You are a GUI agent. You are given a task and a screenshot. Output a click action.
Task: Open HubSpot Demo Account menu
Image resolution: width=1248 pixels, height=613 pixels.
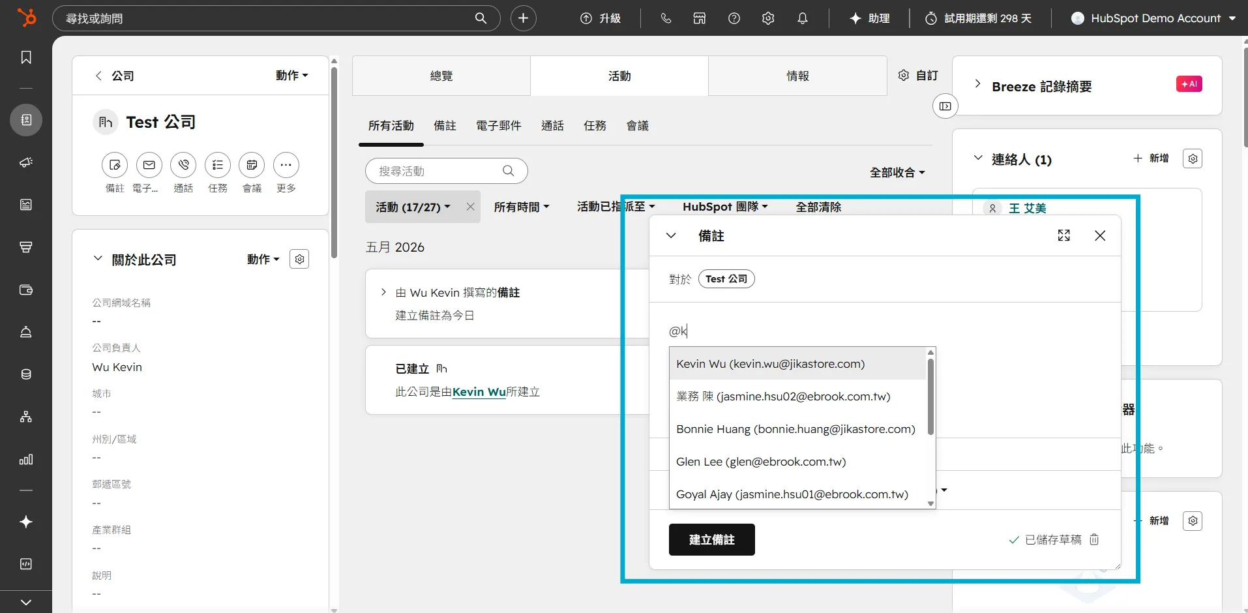(1153, 18)
